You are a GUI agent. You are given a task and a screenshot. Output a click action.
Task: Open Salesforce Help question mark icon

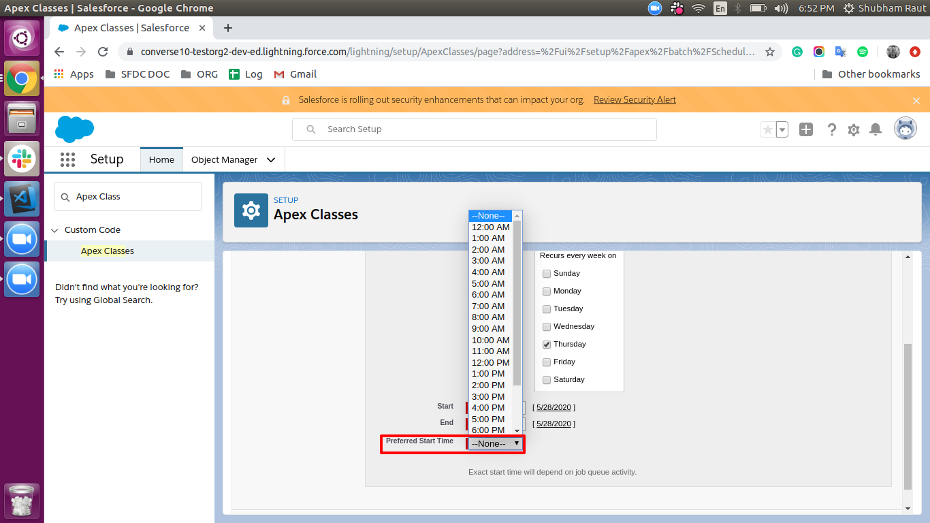832,129
